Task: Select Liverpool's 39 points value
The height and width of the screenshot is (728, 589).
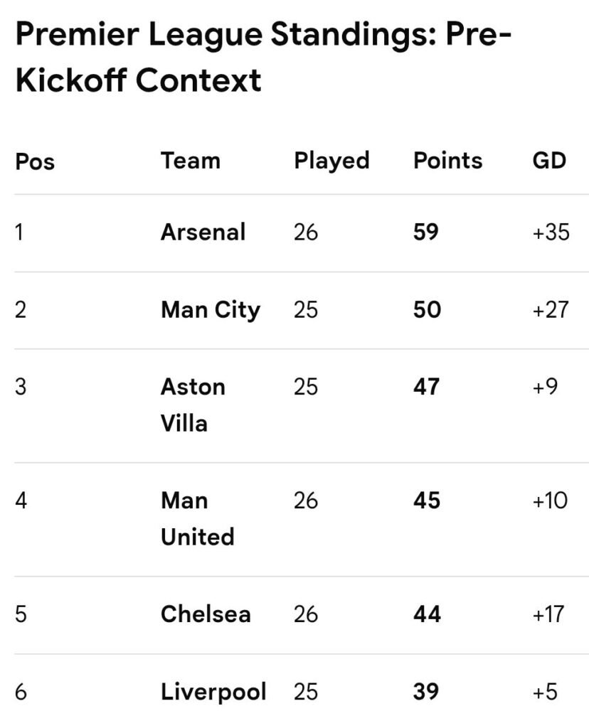Action: click(426, 692)
